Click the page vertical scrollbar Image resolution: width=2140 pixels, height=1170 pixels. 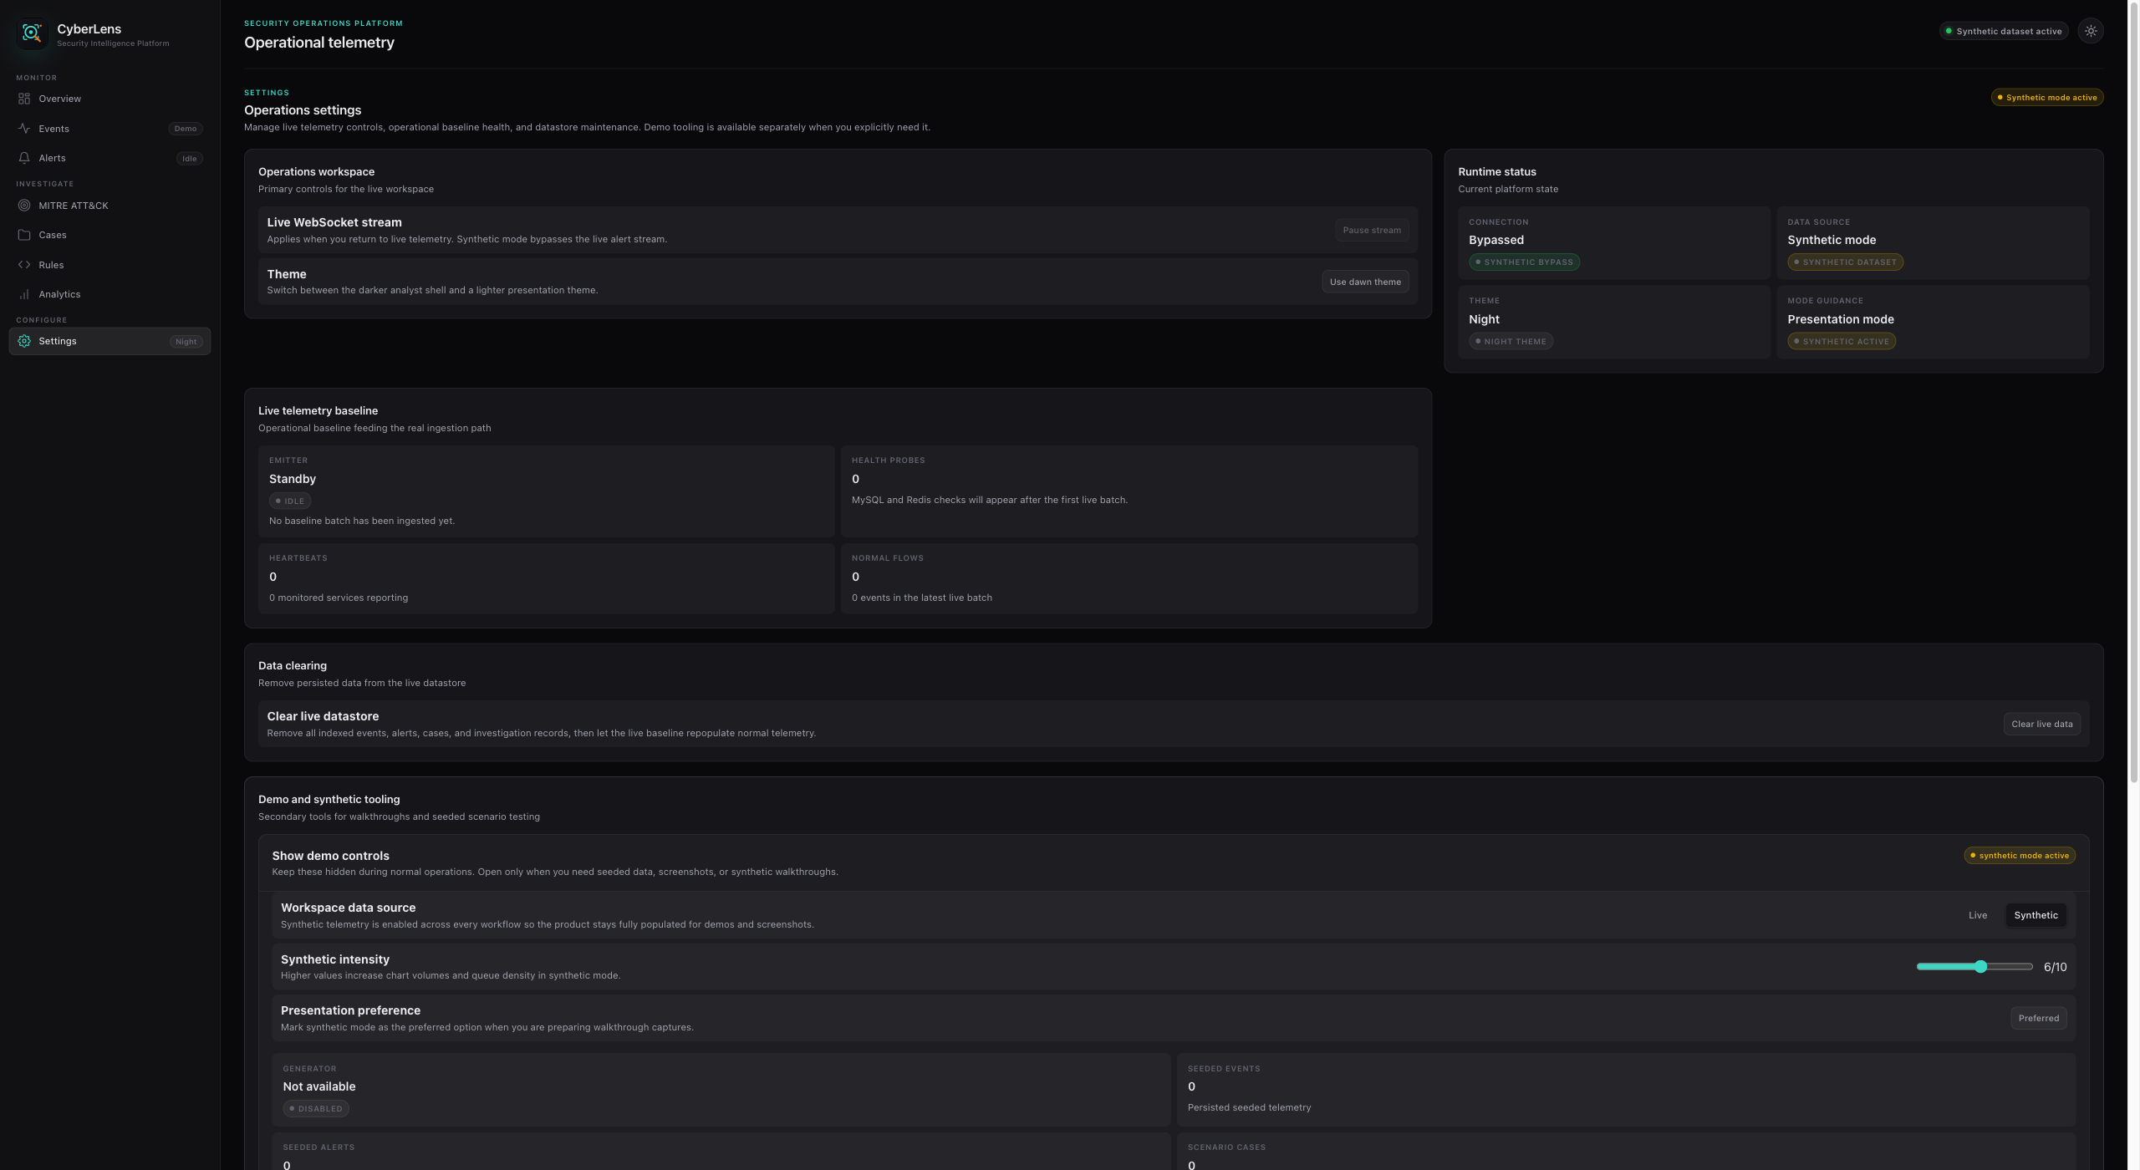(2133, 393)
